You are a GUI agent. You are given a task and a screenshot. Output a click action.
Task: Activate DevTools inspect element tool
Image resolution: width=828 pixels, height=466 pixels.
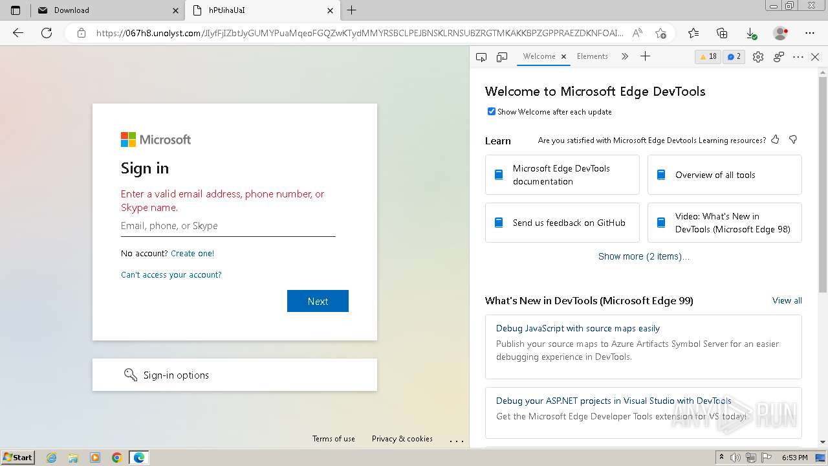pyautogui.click(x=481, y=57)
